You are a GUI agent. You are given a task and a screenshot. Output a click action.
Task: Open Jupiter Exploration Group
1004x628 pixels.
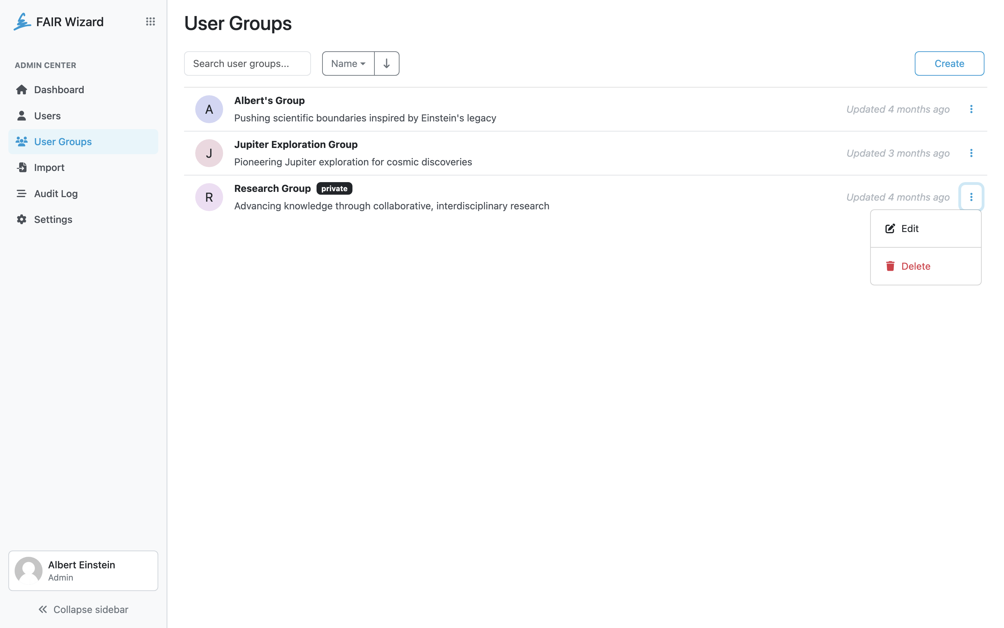[296, 144]
